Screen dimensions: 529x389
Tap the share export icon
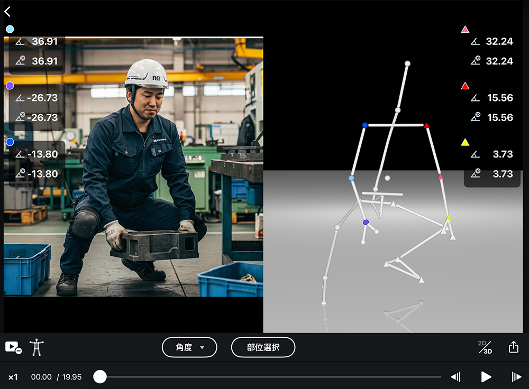click(514, 347)
